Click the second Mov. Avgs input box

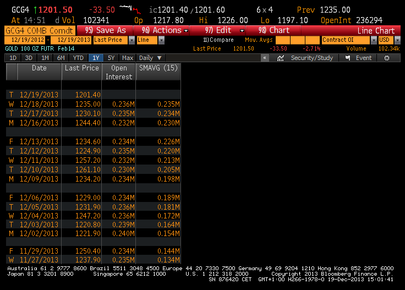(298, 40)
